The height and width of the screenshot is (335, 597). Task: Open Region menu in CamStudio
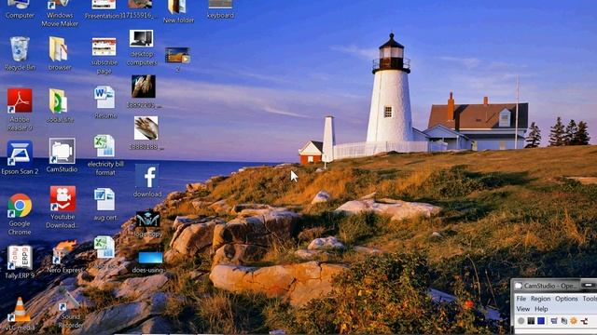click(x=541, y=299)
